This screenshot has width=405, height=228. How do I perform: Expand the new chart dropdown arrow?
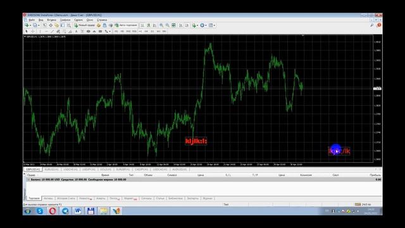(x=30, y=25)
